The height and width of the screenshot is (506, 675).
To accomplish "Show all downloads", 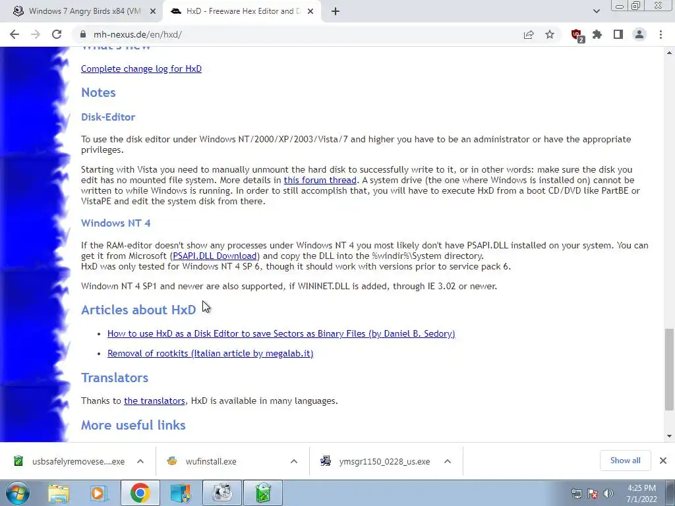I will 625,461.
